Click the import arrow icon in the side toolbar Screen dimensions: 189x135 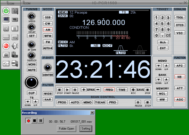tap(15, 63)
